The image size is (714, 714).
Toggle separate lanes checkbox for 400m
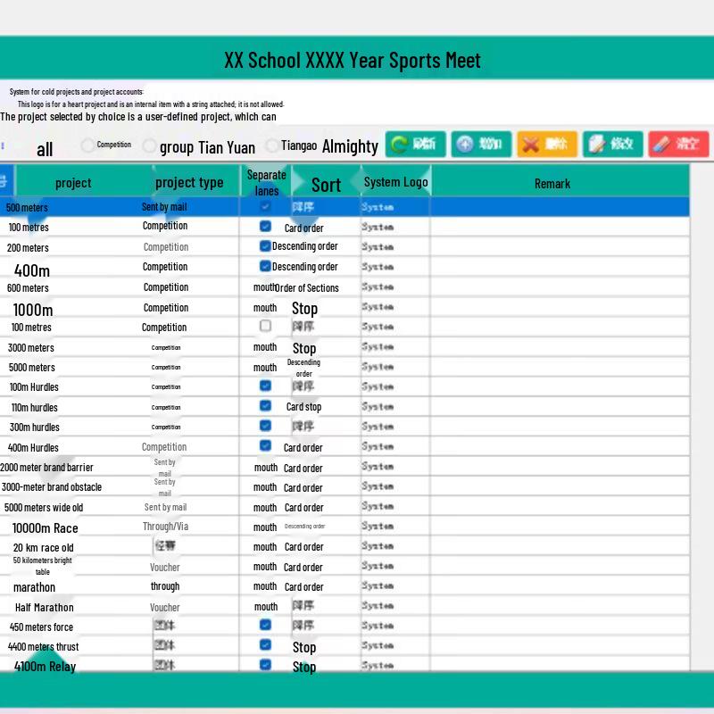[265, 266]
